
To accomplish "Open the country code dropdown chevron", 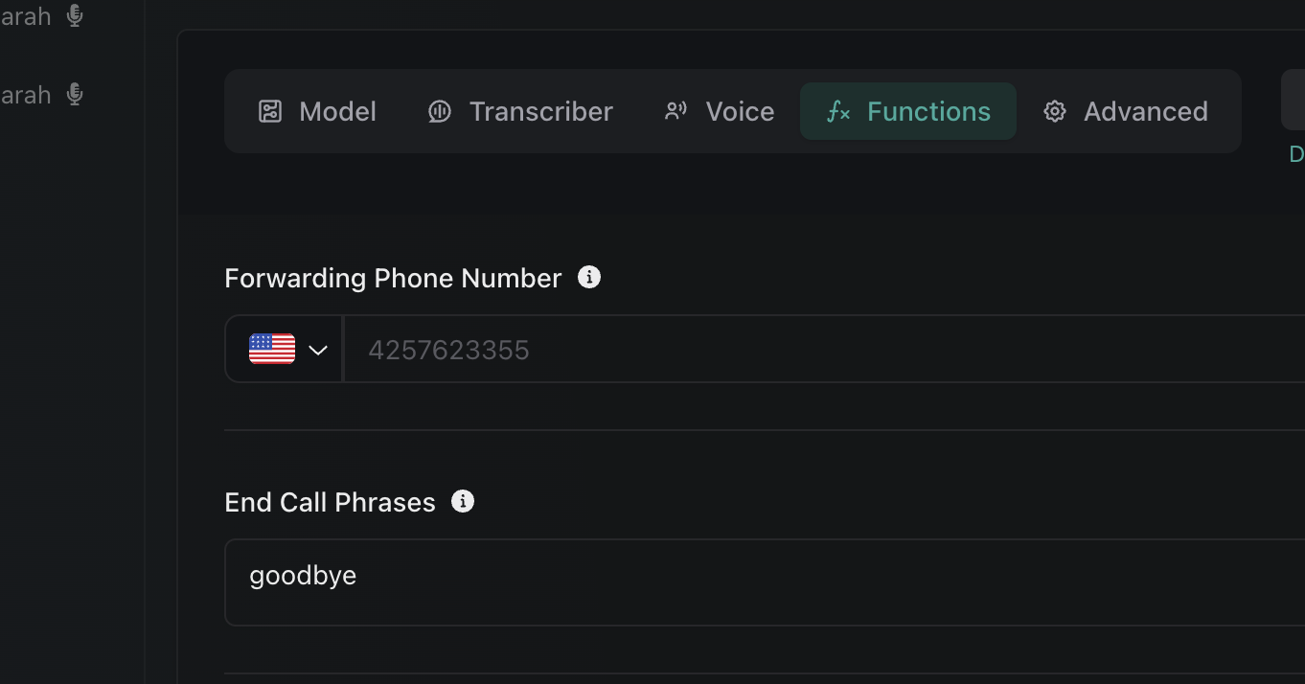I will 318,350.
